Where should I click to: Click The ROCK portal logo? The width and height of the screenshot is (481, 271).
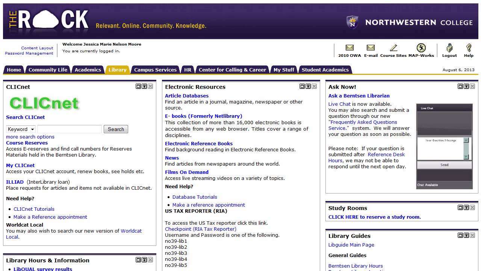click(49, 20)
